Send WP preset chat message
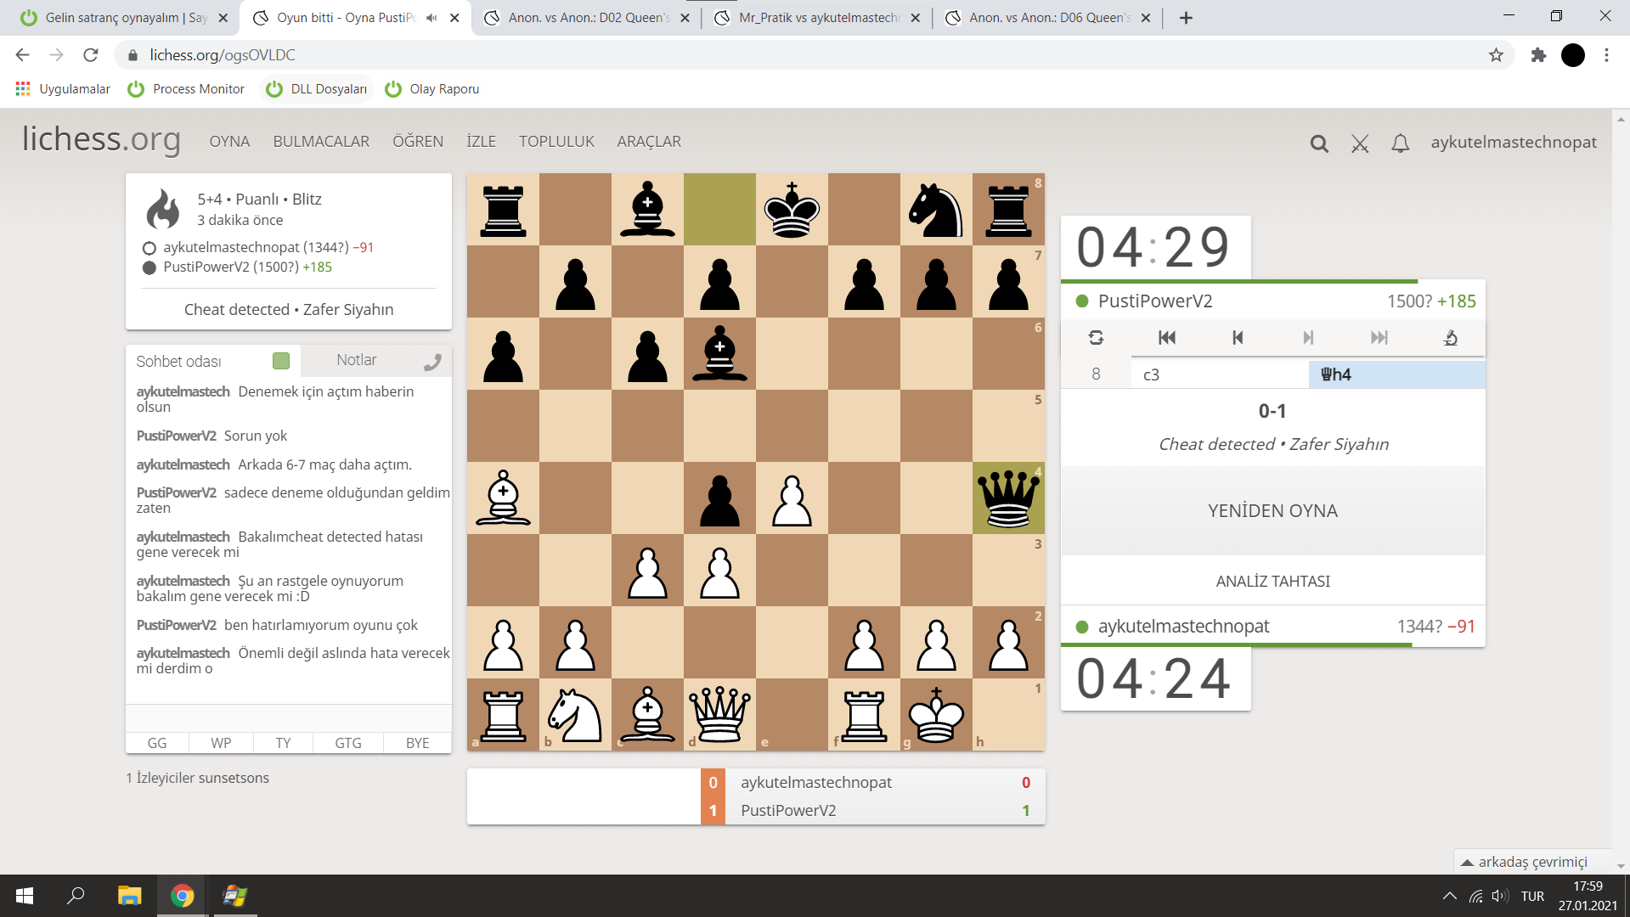The width and height of the screenshot is (1630, 917). [x=221, y=743]
